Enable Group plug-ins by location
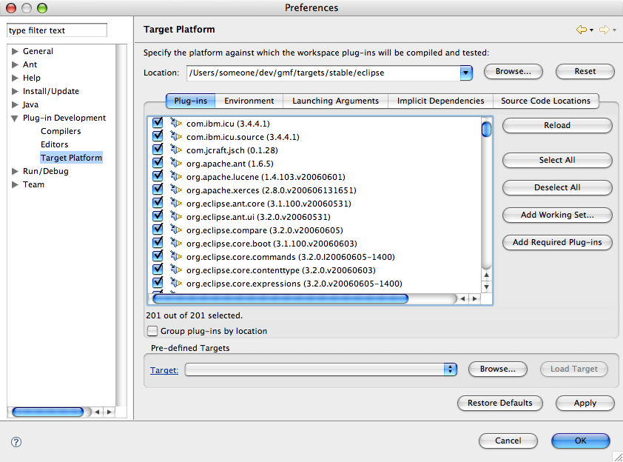 152,331
